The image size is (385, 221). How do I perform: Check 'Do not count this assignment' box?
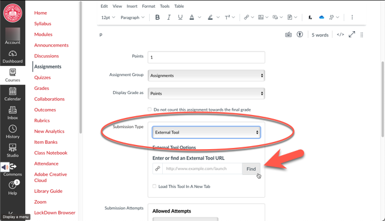pos(150,109)
